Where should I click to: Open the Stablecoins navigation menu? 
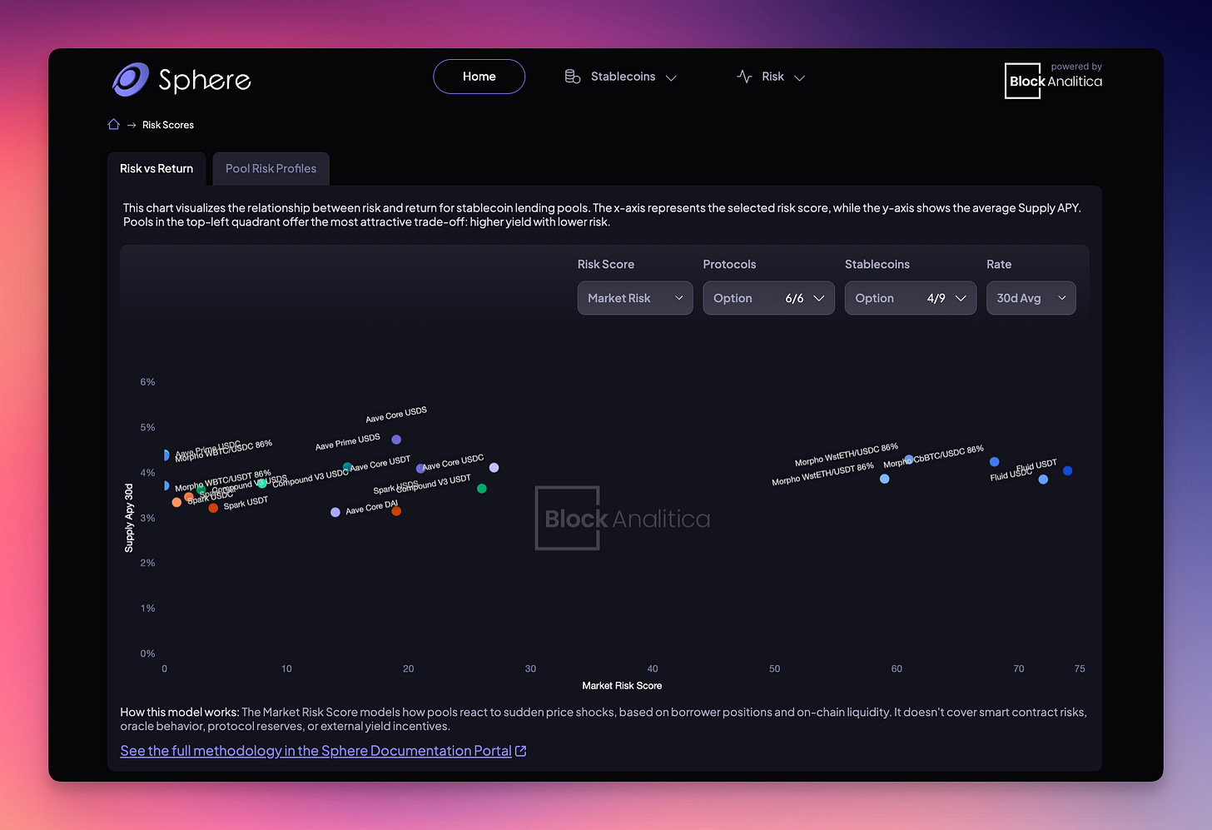[x=621, y=77]
